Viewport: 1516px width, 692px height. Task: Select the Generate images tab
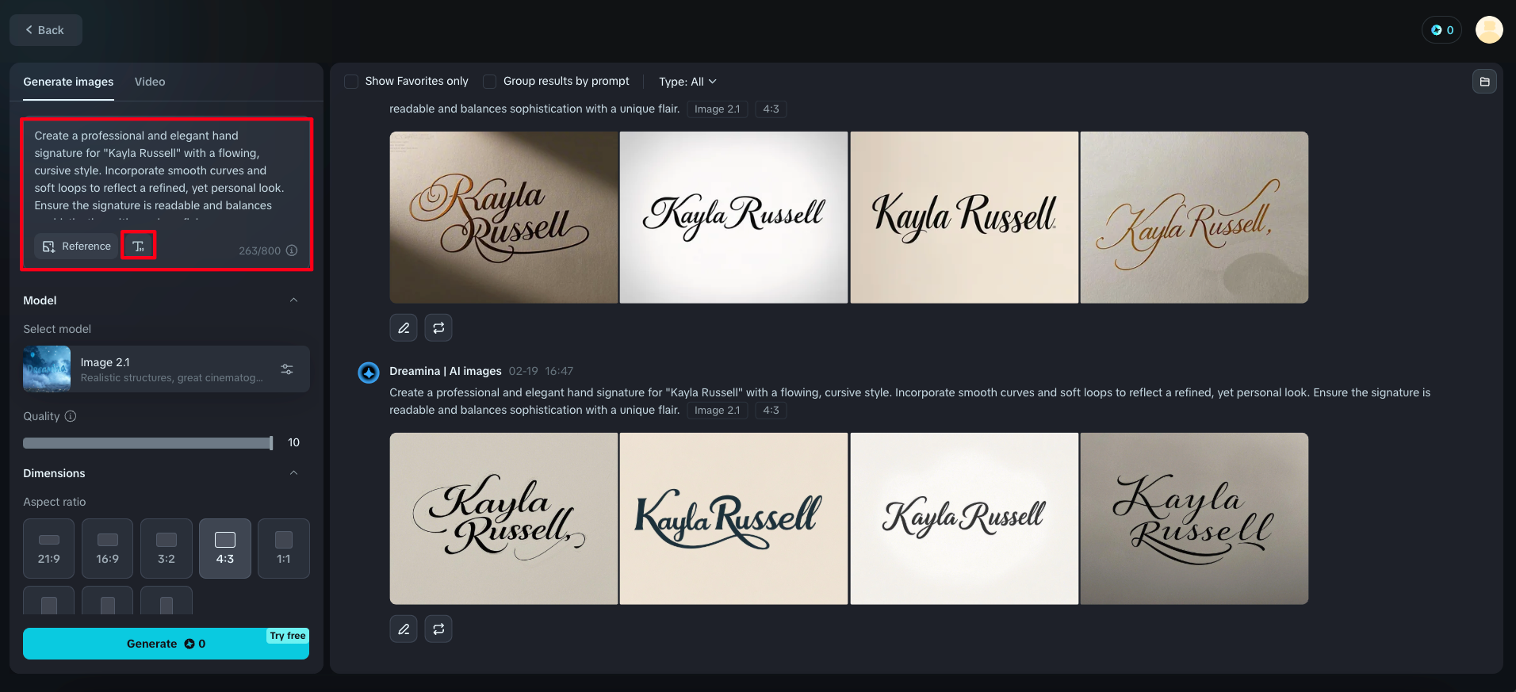(68, 82)
